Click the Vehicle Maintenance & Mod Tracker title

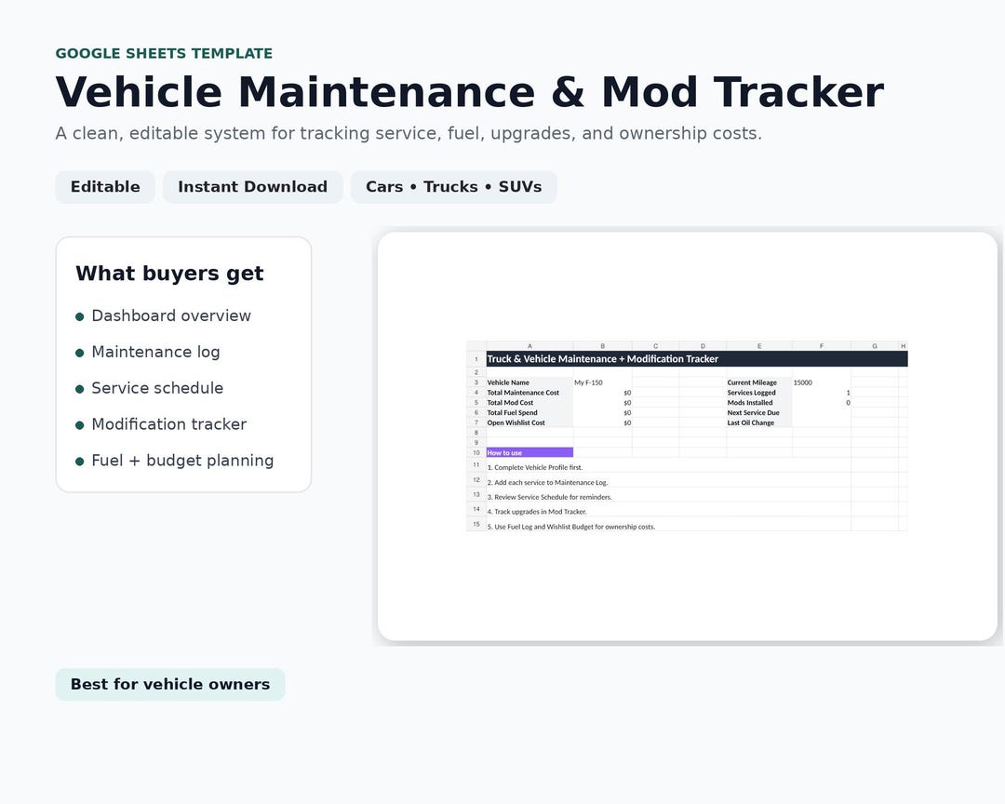[469, 92]
